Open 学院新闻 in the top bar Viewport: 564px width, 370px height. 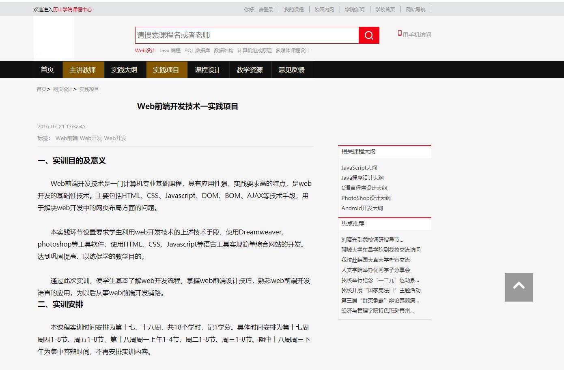(x=355, y=9)
